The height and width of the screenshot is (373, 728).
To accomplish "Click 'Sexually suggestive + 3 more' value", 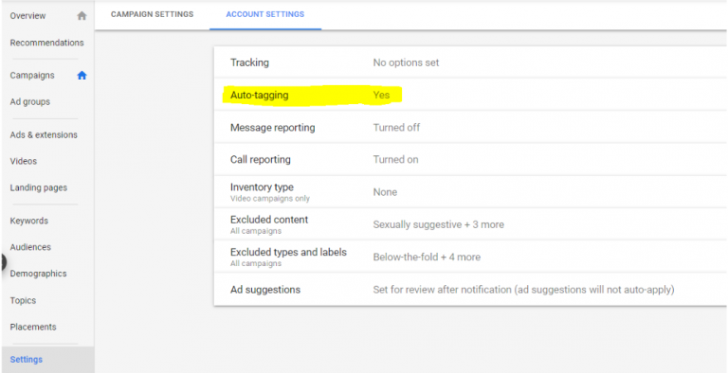I will [x=438, y=224].
